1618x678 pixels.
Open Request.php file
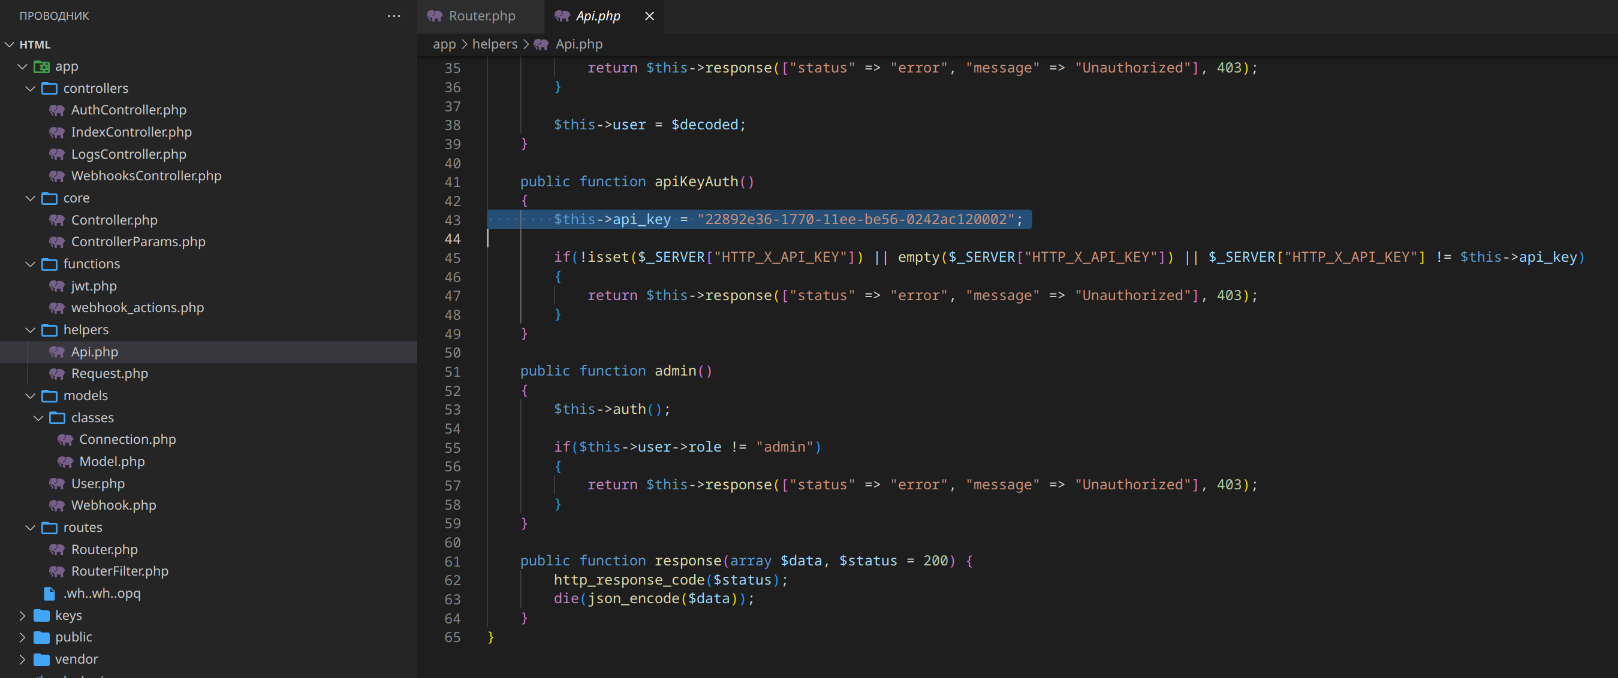tap(109, 374)
